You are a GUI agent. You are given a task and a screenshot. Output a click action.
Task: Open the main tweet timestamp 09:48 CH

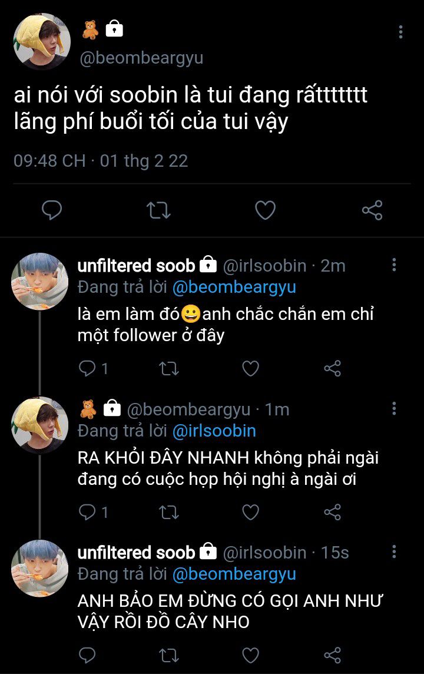49,161
